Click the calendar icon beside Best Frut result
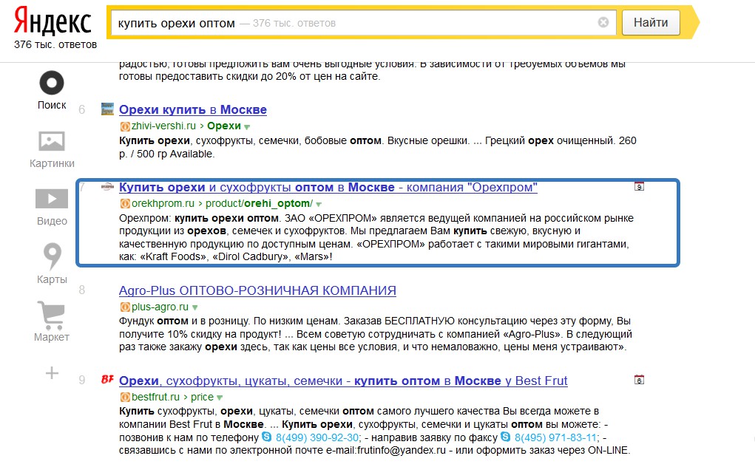This screenshot has width=755, height=467. point(639,380)
